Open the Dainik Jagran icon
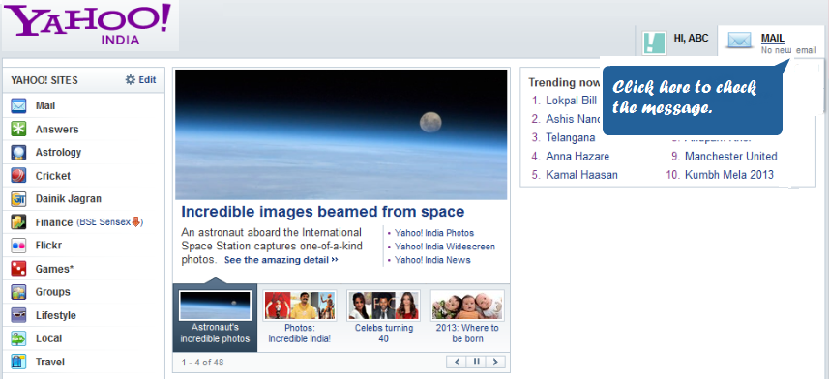 point(18,199)
